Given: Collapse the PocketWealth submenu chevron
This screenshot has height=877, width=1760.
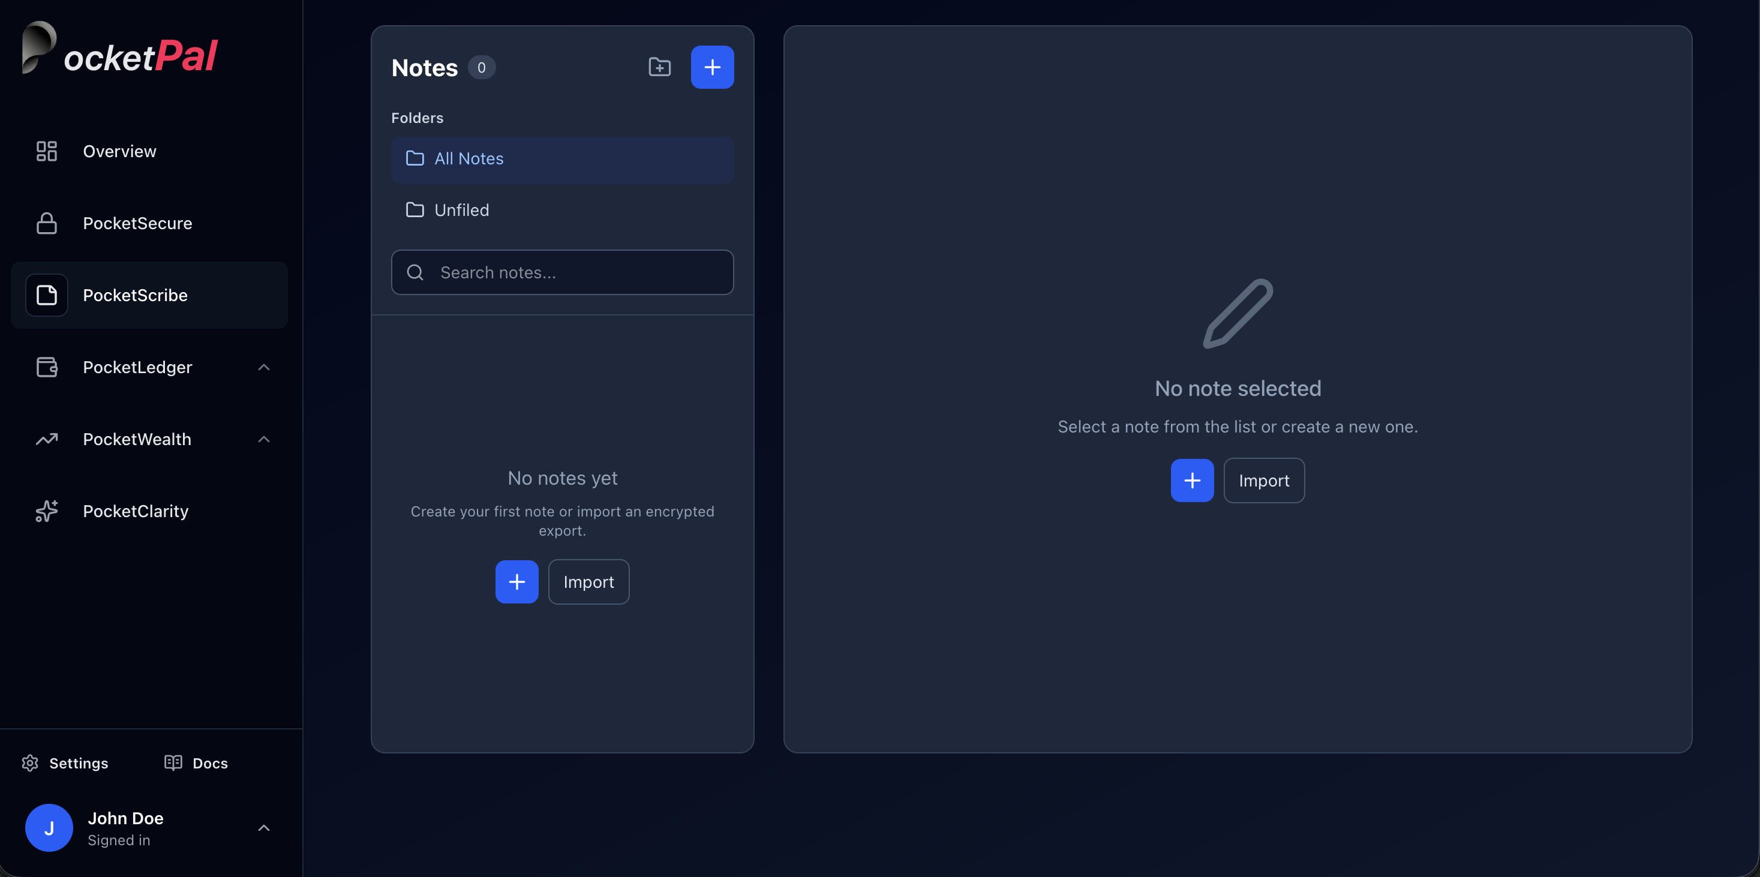Looking at the screenshot, I should click(x=264, y=439).
